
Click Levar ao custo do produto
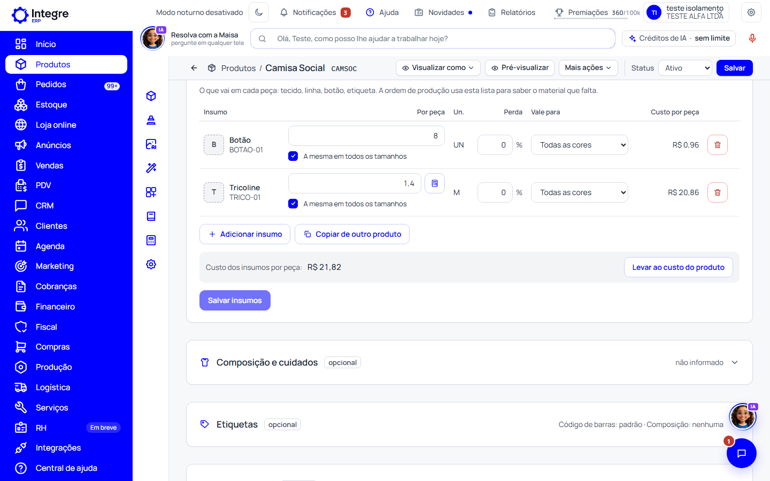[678, 267]
